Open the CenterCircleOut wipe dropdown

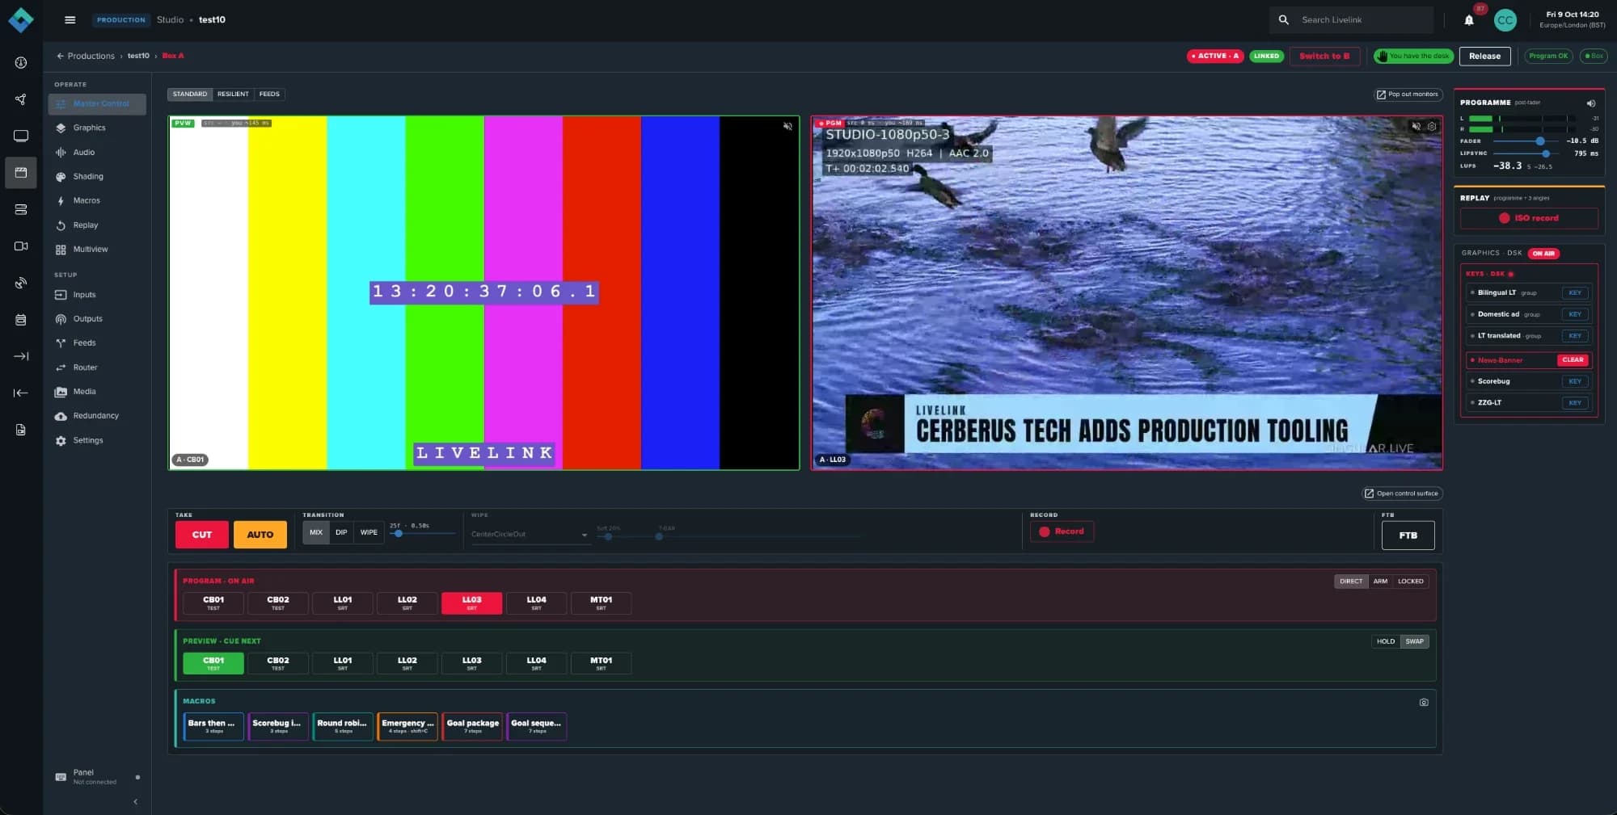pyautogui.click(x=530, y=535)
